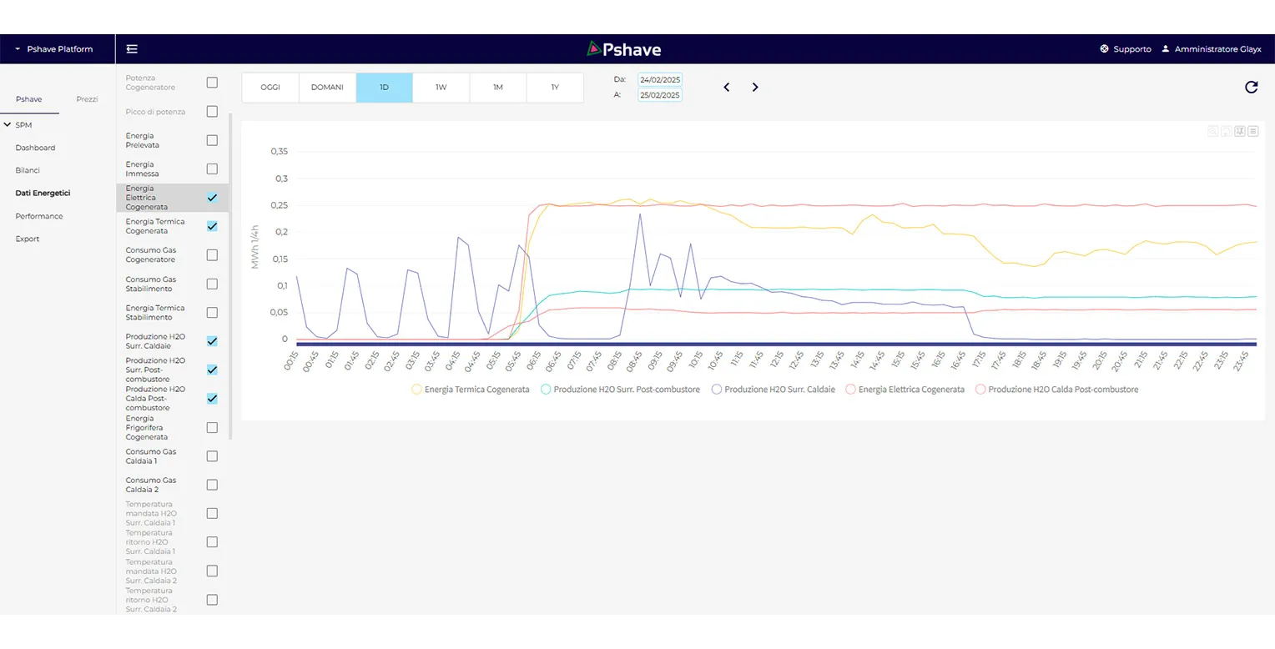The height and width of the screenshot is (649, 1275).
Task: Collapse the sidebar with the hamburger icon
Action: pos(132,49)
